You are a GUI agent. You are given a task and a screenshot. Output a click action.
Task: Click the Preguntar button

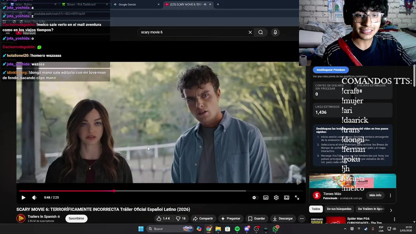230,218
